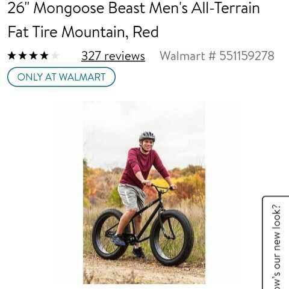Select the second black rating star
The height and width of the screenshot is (289, 289).
(x=22, y=55)
